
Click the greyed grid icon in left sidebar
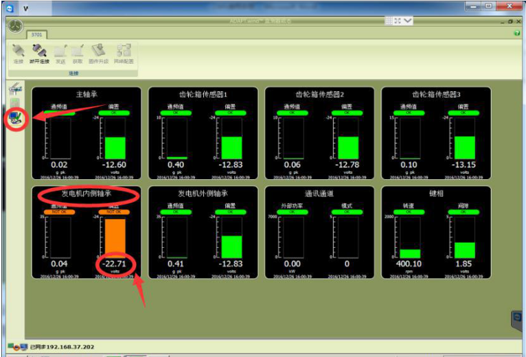(15, 103)
